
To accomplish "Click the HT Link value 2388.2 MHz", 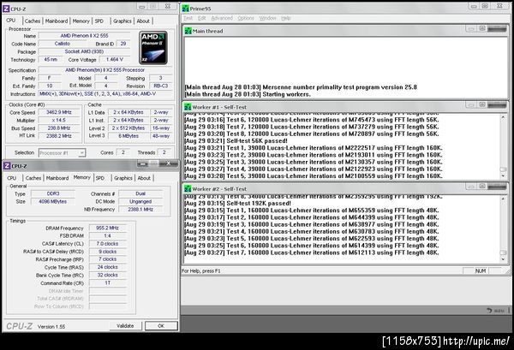I will [x=59, y=136].
